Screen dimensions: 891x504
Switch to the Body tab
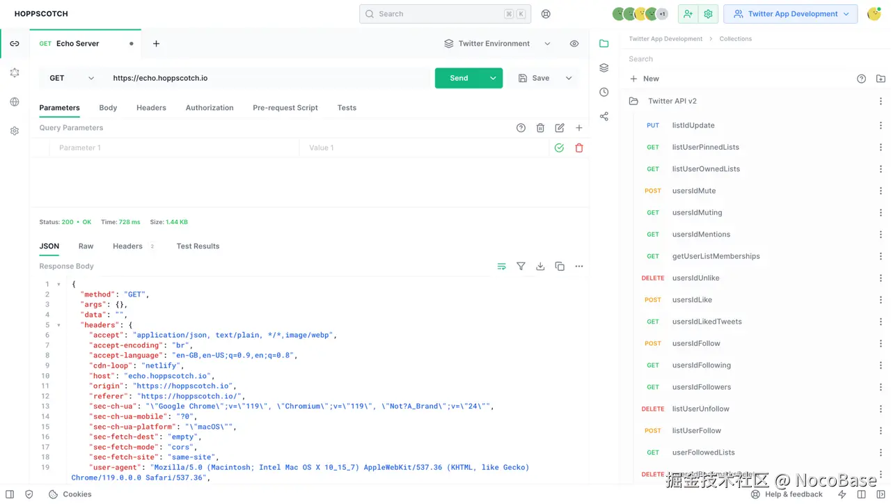[x=108, y=108]
